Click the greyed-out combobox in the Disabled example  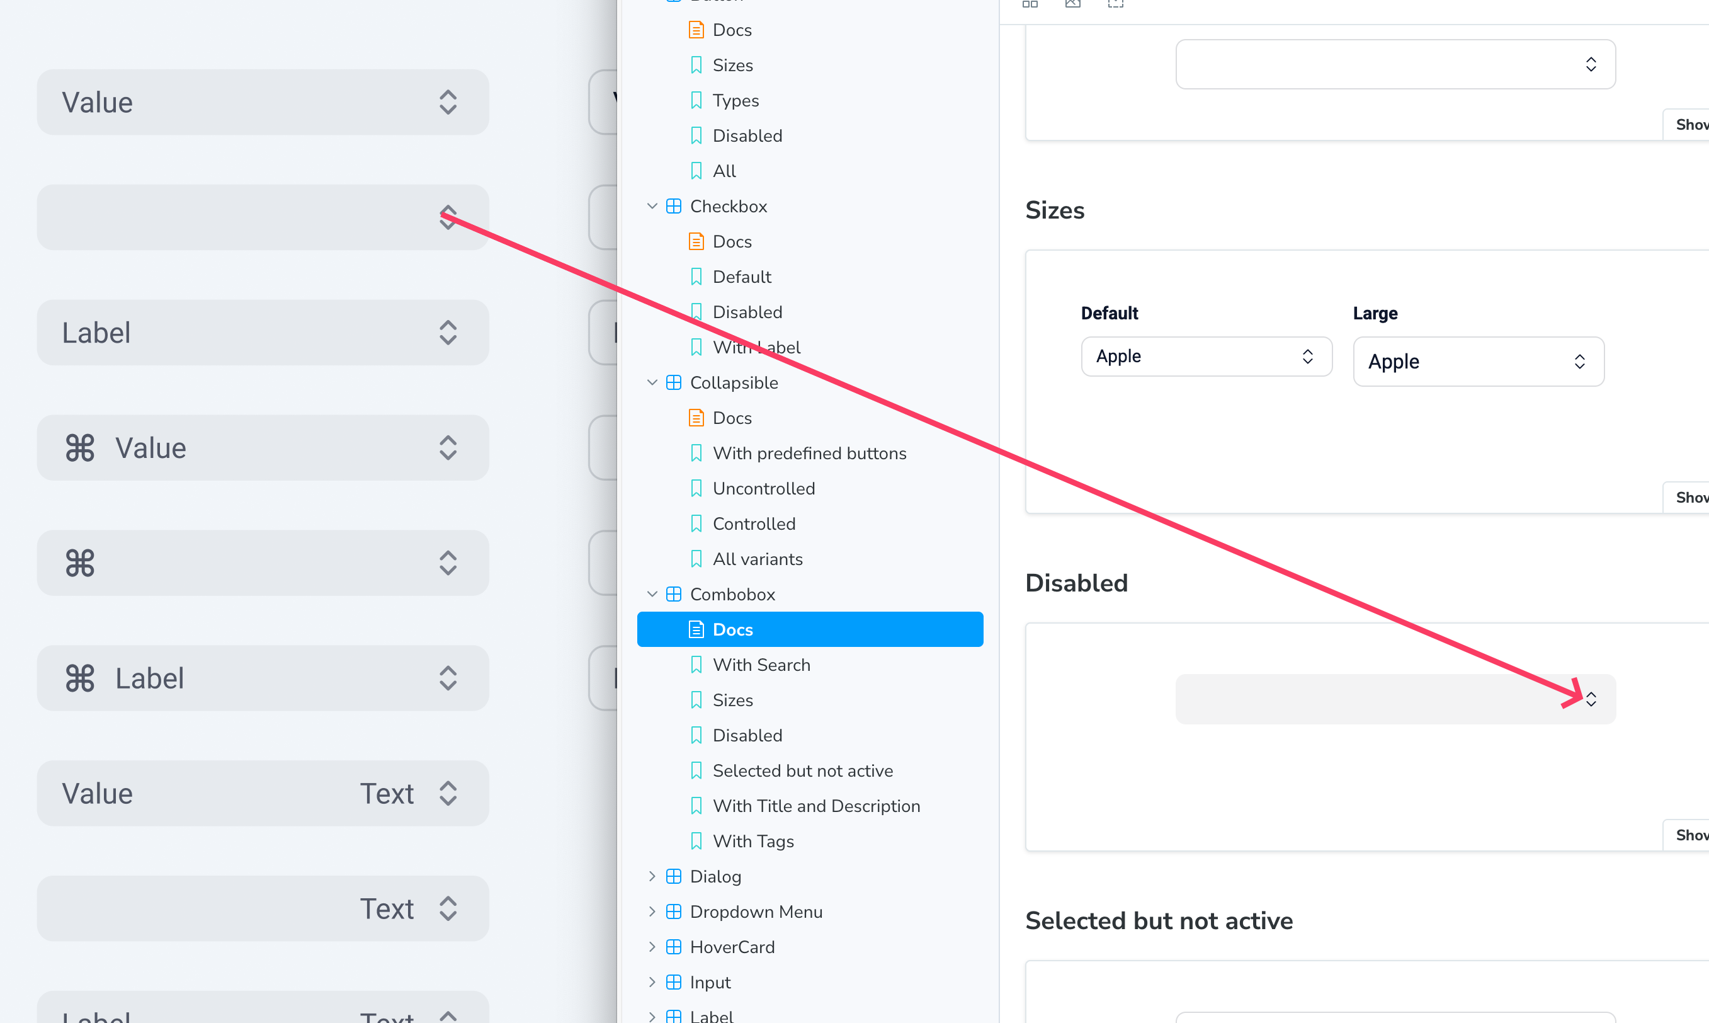1395,699
